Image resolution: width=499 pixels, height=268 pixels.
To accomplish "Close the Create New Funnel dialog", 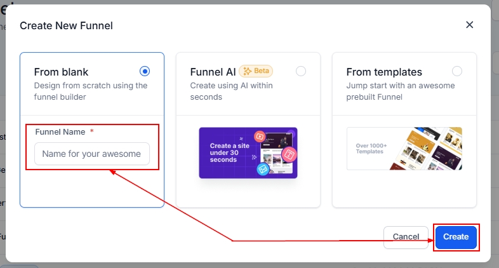I will 470,25.
